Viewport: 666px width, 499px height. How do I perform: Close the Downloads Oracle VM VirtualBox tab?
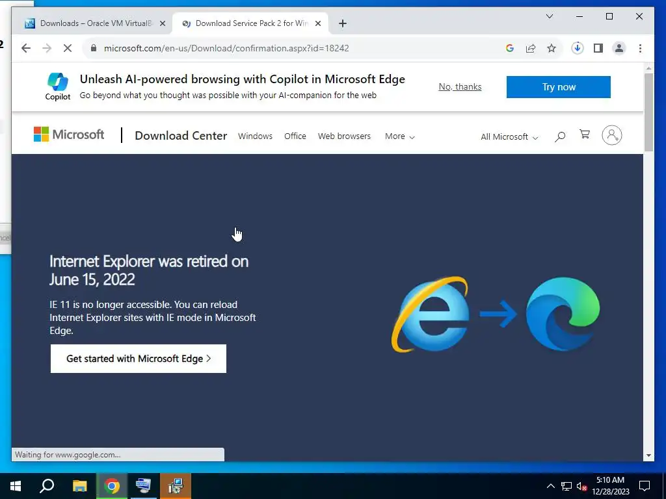point(162,24)
